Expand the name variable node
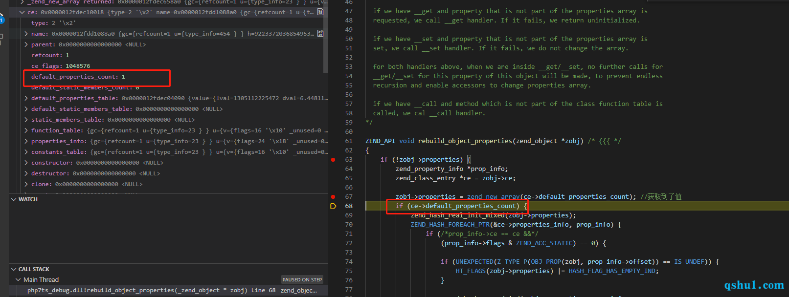Image resolution: width=789 pixels, height=297 pixels. [26, 34]
